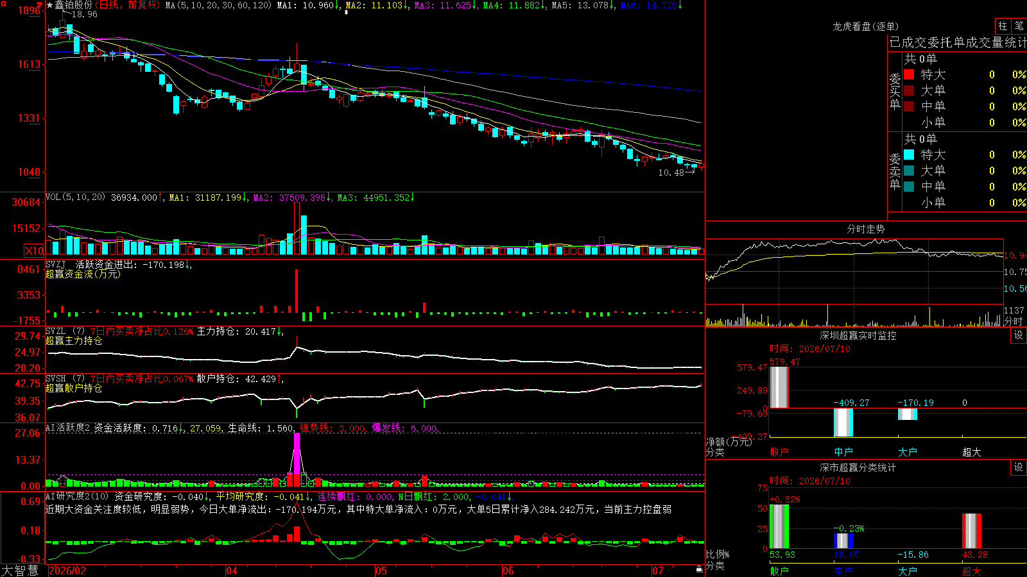Click the 委买单 section label

pyautogui.click(x=895, y=91)
